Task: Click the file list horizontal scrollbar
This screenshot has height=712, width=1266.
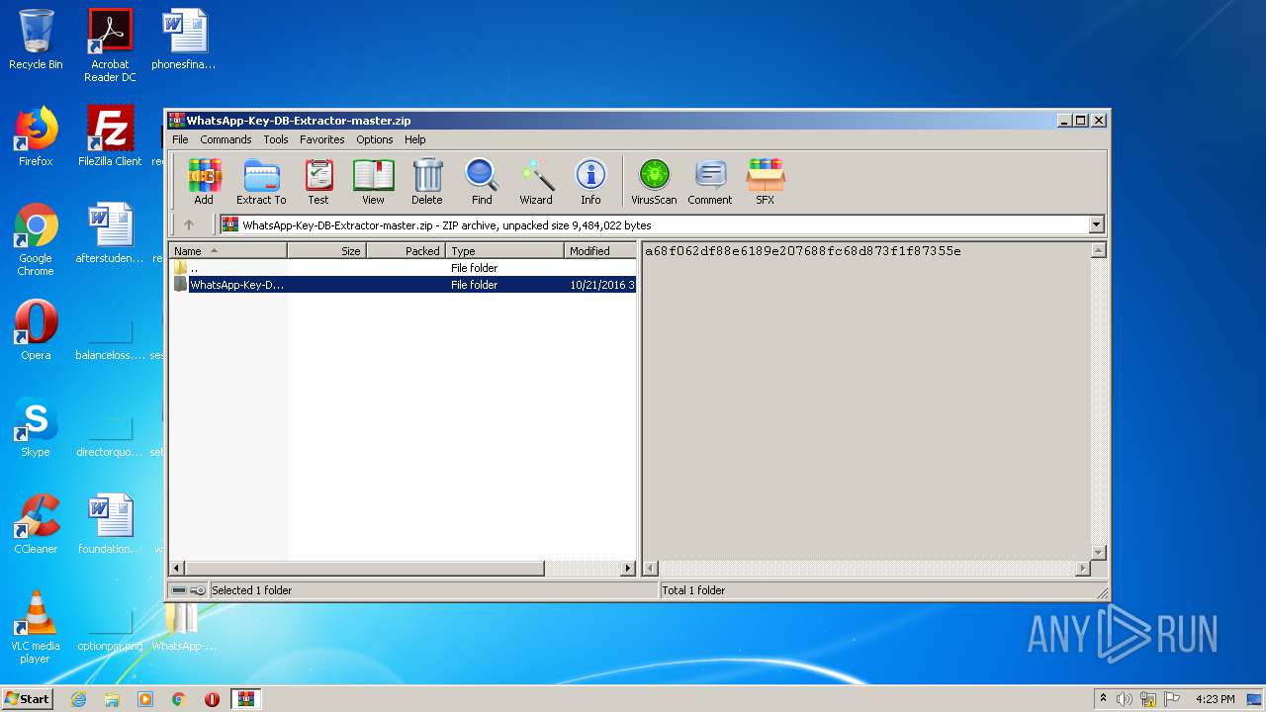Action: pyautogui.click(x=364, y=569)
